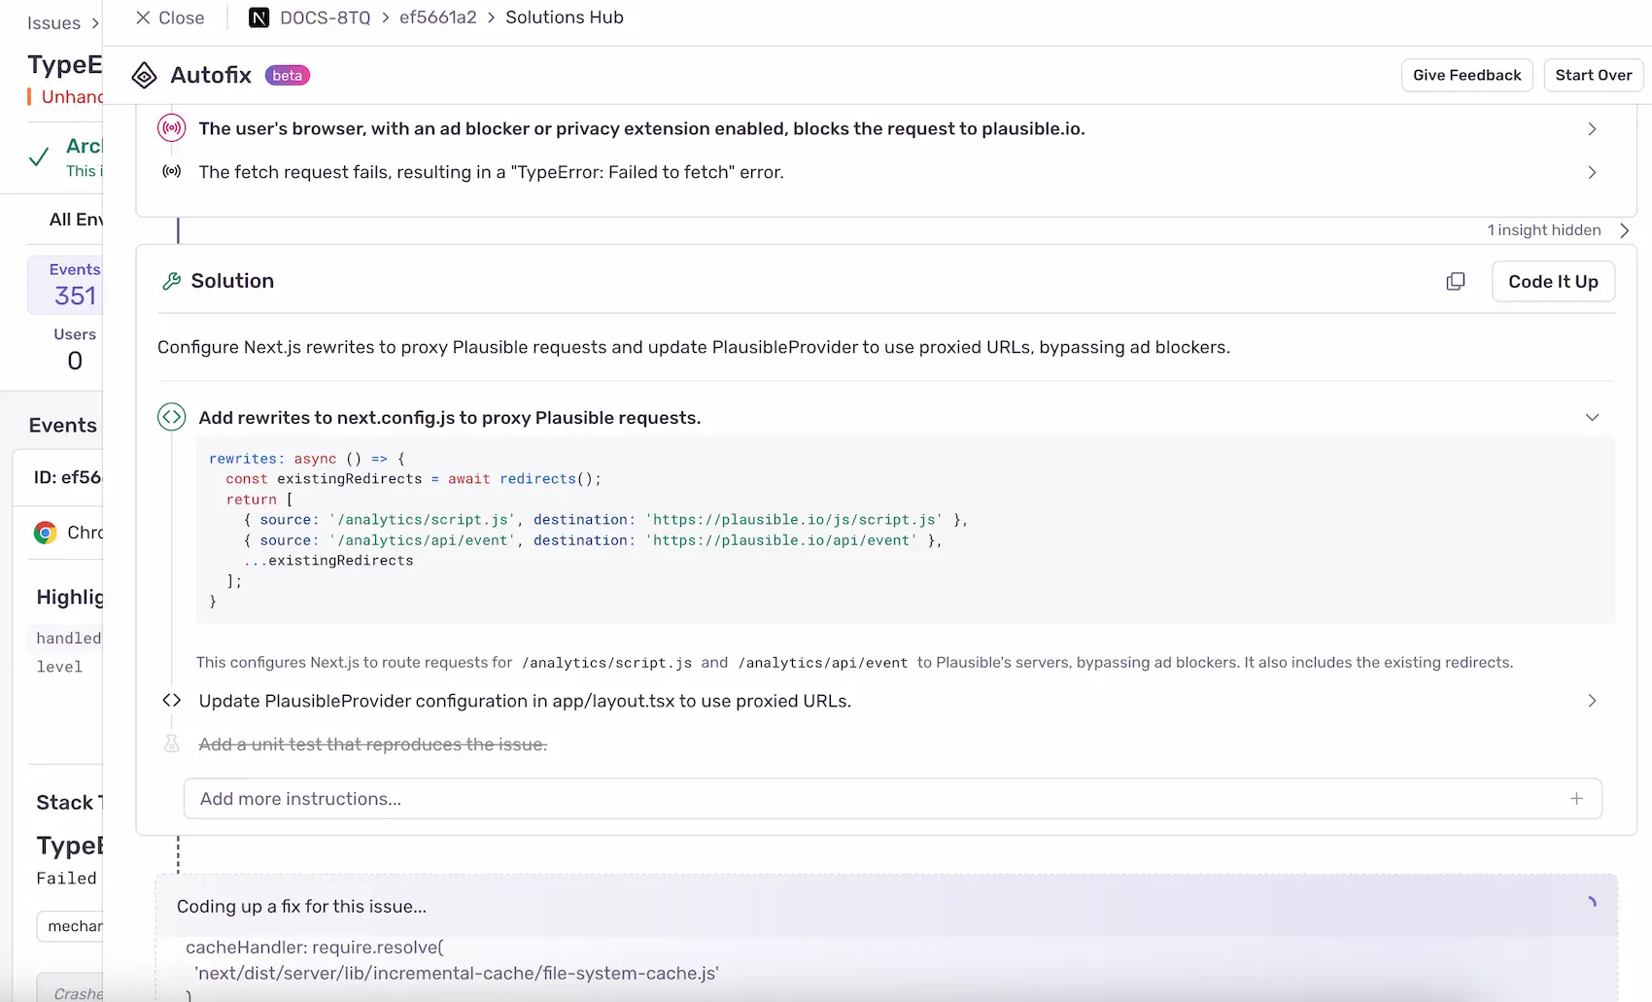Click the Code It Up button

1553,281
